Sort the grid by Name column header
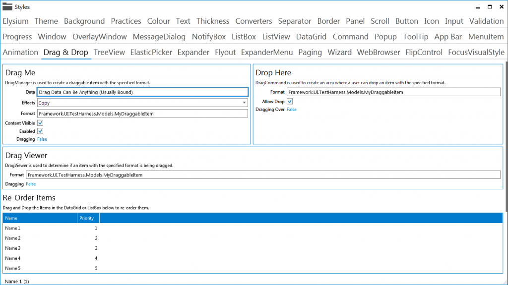Screen dimensions: 508x285 pos(40,218)
